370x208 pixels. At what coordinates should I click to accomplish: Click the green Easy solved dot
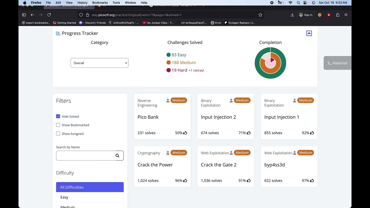(x=169, y=55)
